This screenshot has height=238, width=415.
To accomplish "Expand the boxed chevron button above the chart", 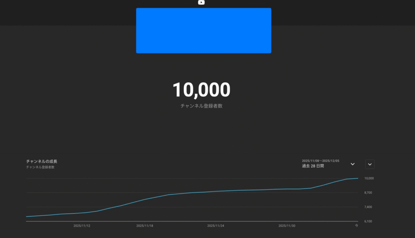I will [x=370, y=164].
